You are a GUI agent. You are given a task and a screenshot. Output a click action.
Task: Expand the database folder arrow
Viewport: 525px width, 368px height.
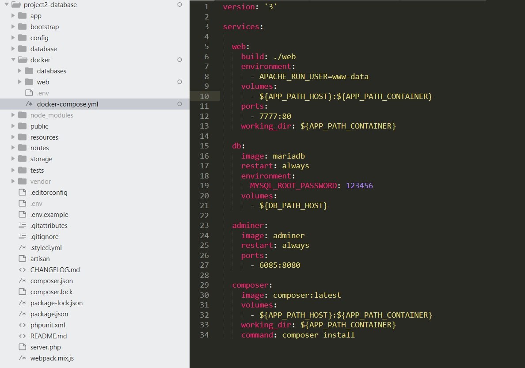tap(13, 49)
